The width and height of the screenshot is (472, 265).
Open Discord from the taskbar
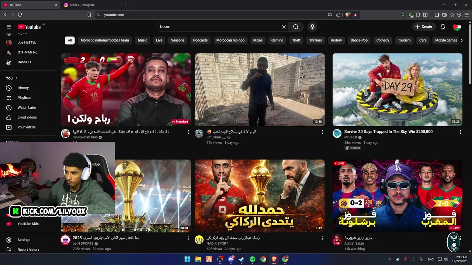tap(231, 259)
